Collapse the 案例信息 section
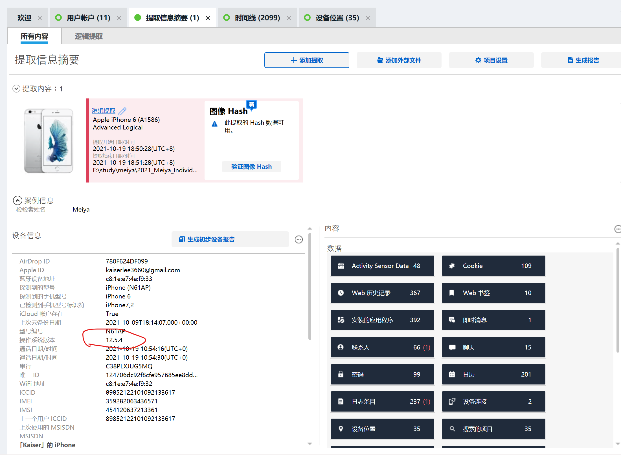Screen dimensions: 621x455 coord(17,201)
